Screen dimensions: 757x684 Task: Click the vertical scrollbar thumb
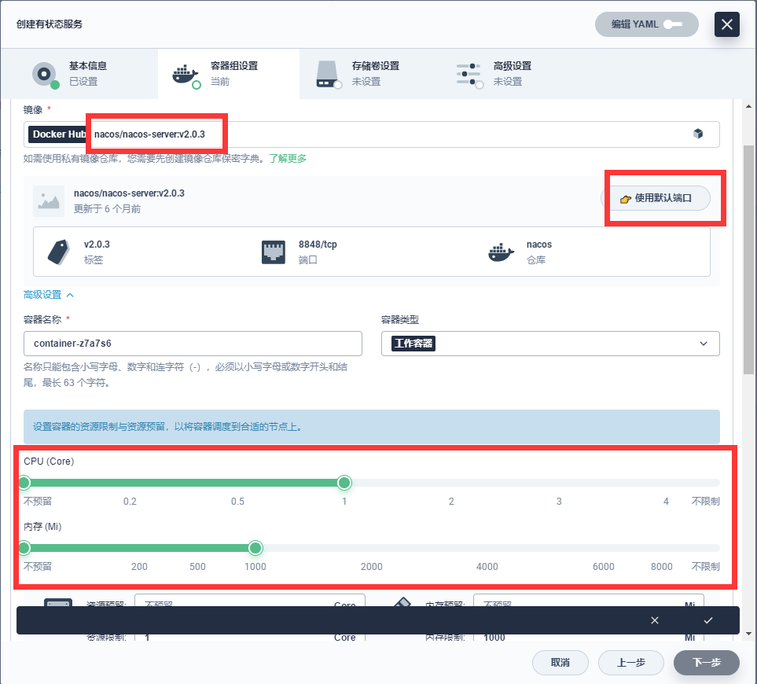click(x=748, y=259)
